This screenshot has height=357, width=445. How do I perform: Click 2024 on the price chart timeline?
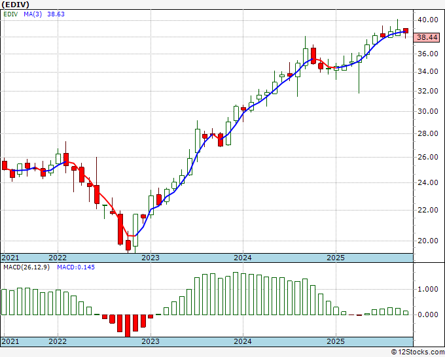243,258
